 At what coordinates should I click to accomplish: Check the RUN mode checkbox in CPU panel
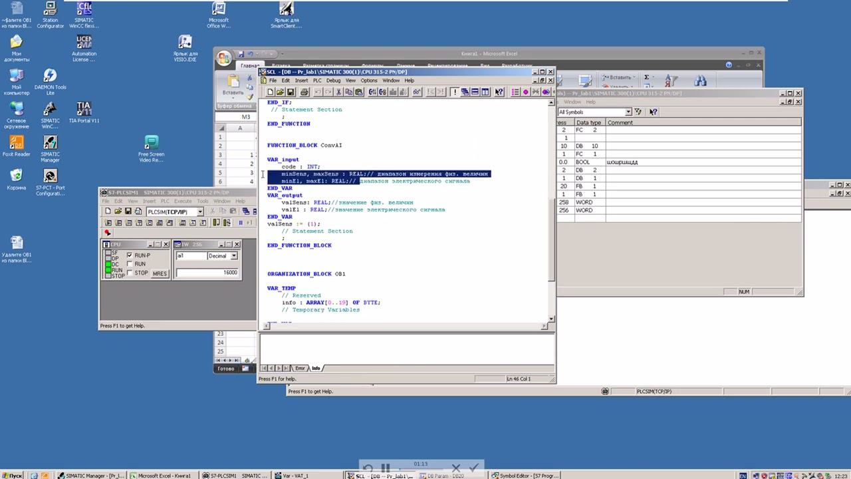click(130, 264)
